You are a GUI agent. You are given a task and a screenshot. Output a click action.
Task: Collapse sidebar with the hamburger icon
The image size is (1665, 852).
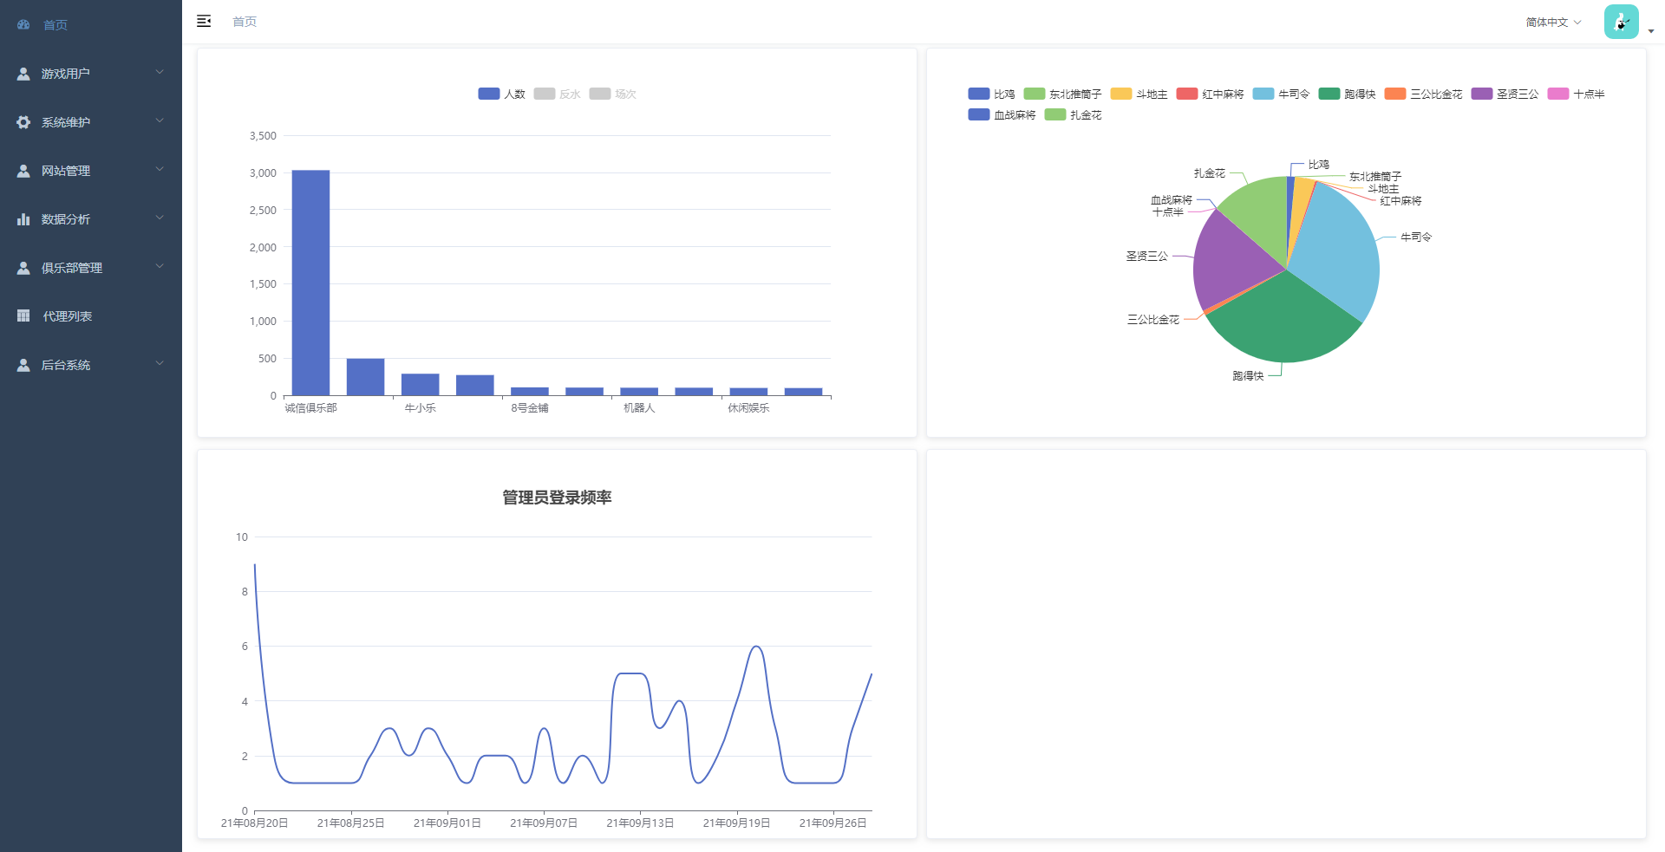[x=204, y=22]
